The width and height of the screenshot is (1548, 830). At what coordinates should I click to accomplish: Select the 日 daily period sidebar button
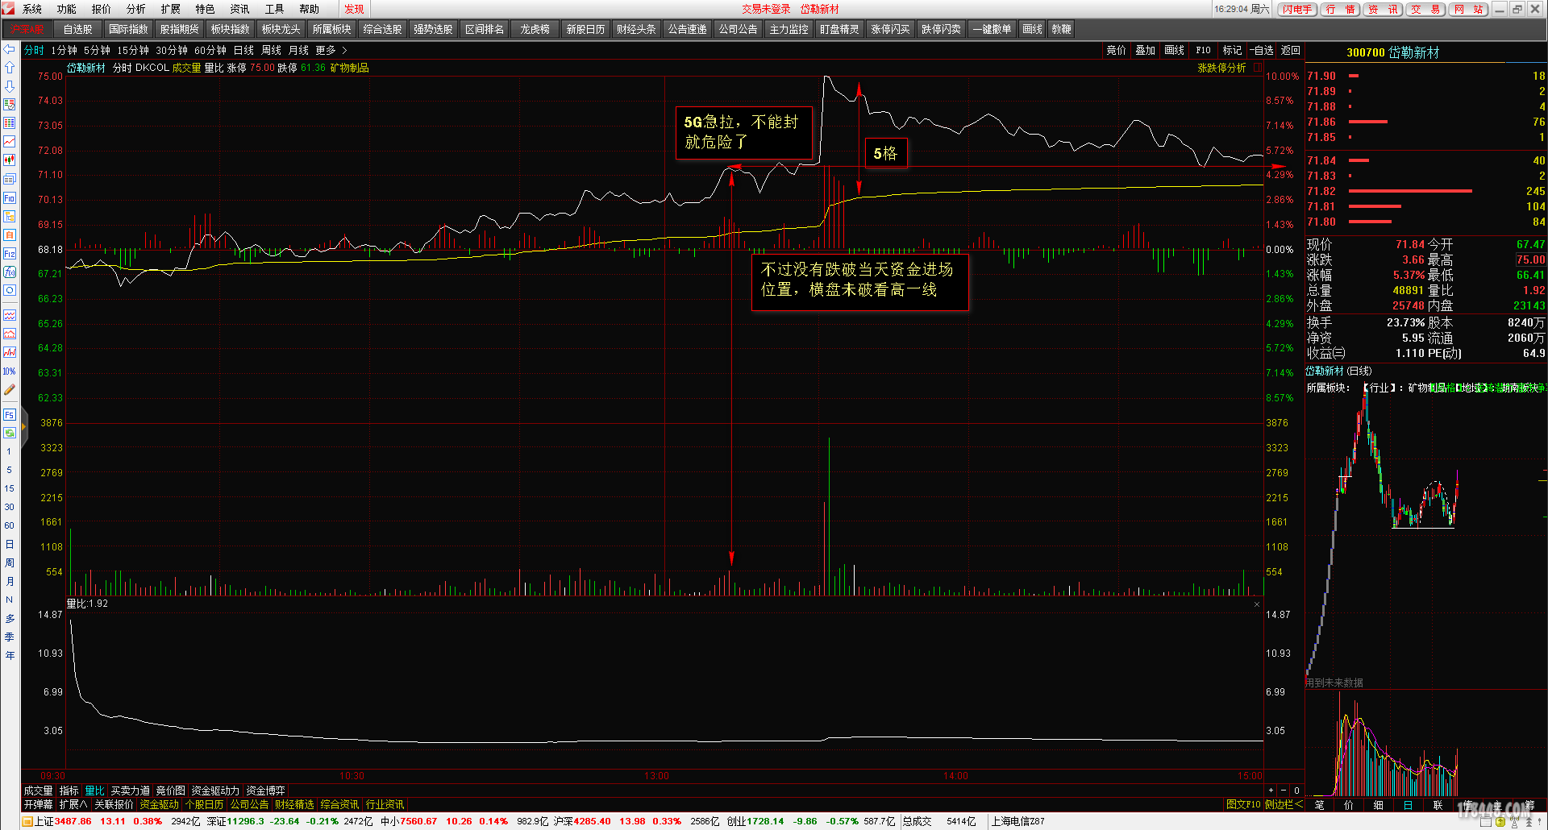pos(10,544)
